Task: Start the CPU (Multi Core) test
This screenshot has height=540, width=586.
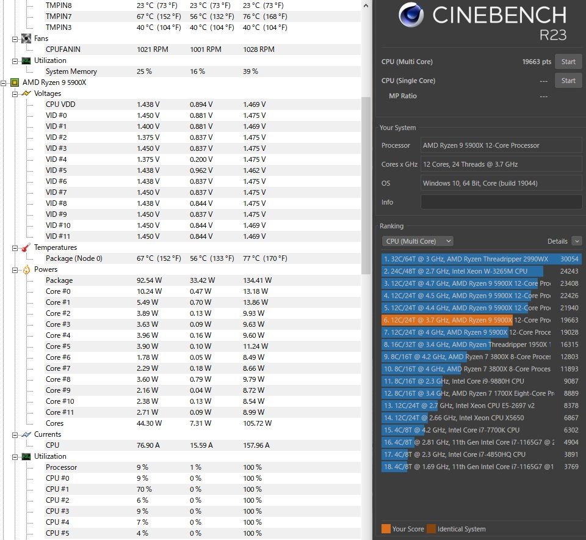Action: (x=568, y=62)
